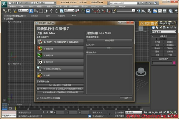The width and height of the screenshot is (179, 119).
Task: Play tutorial 1 navigation essentials video
Action: [x=60, y=42]
